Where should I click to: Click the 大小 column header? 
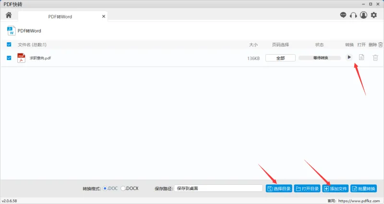point(253,45)
